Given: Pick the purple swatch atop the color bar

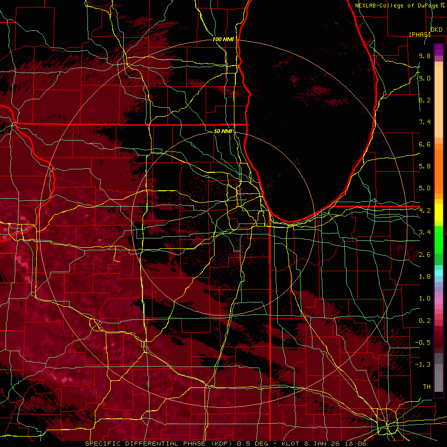Looking at the screenshot, I should coord(439,50).
